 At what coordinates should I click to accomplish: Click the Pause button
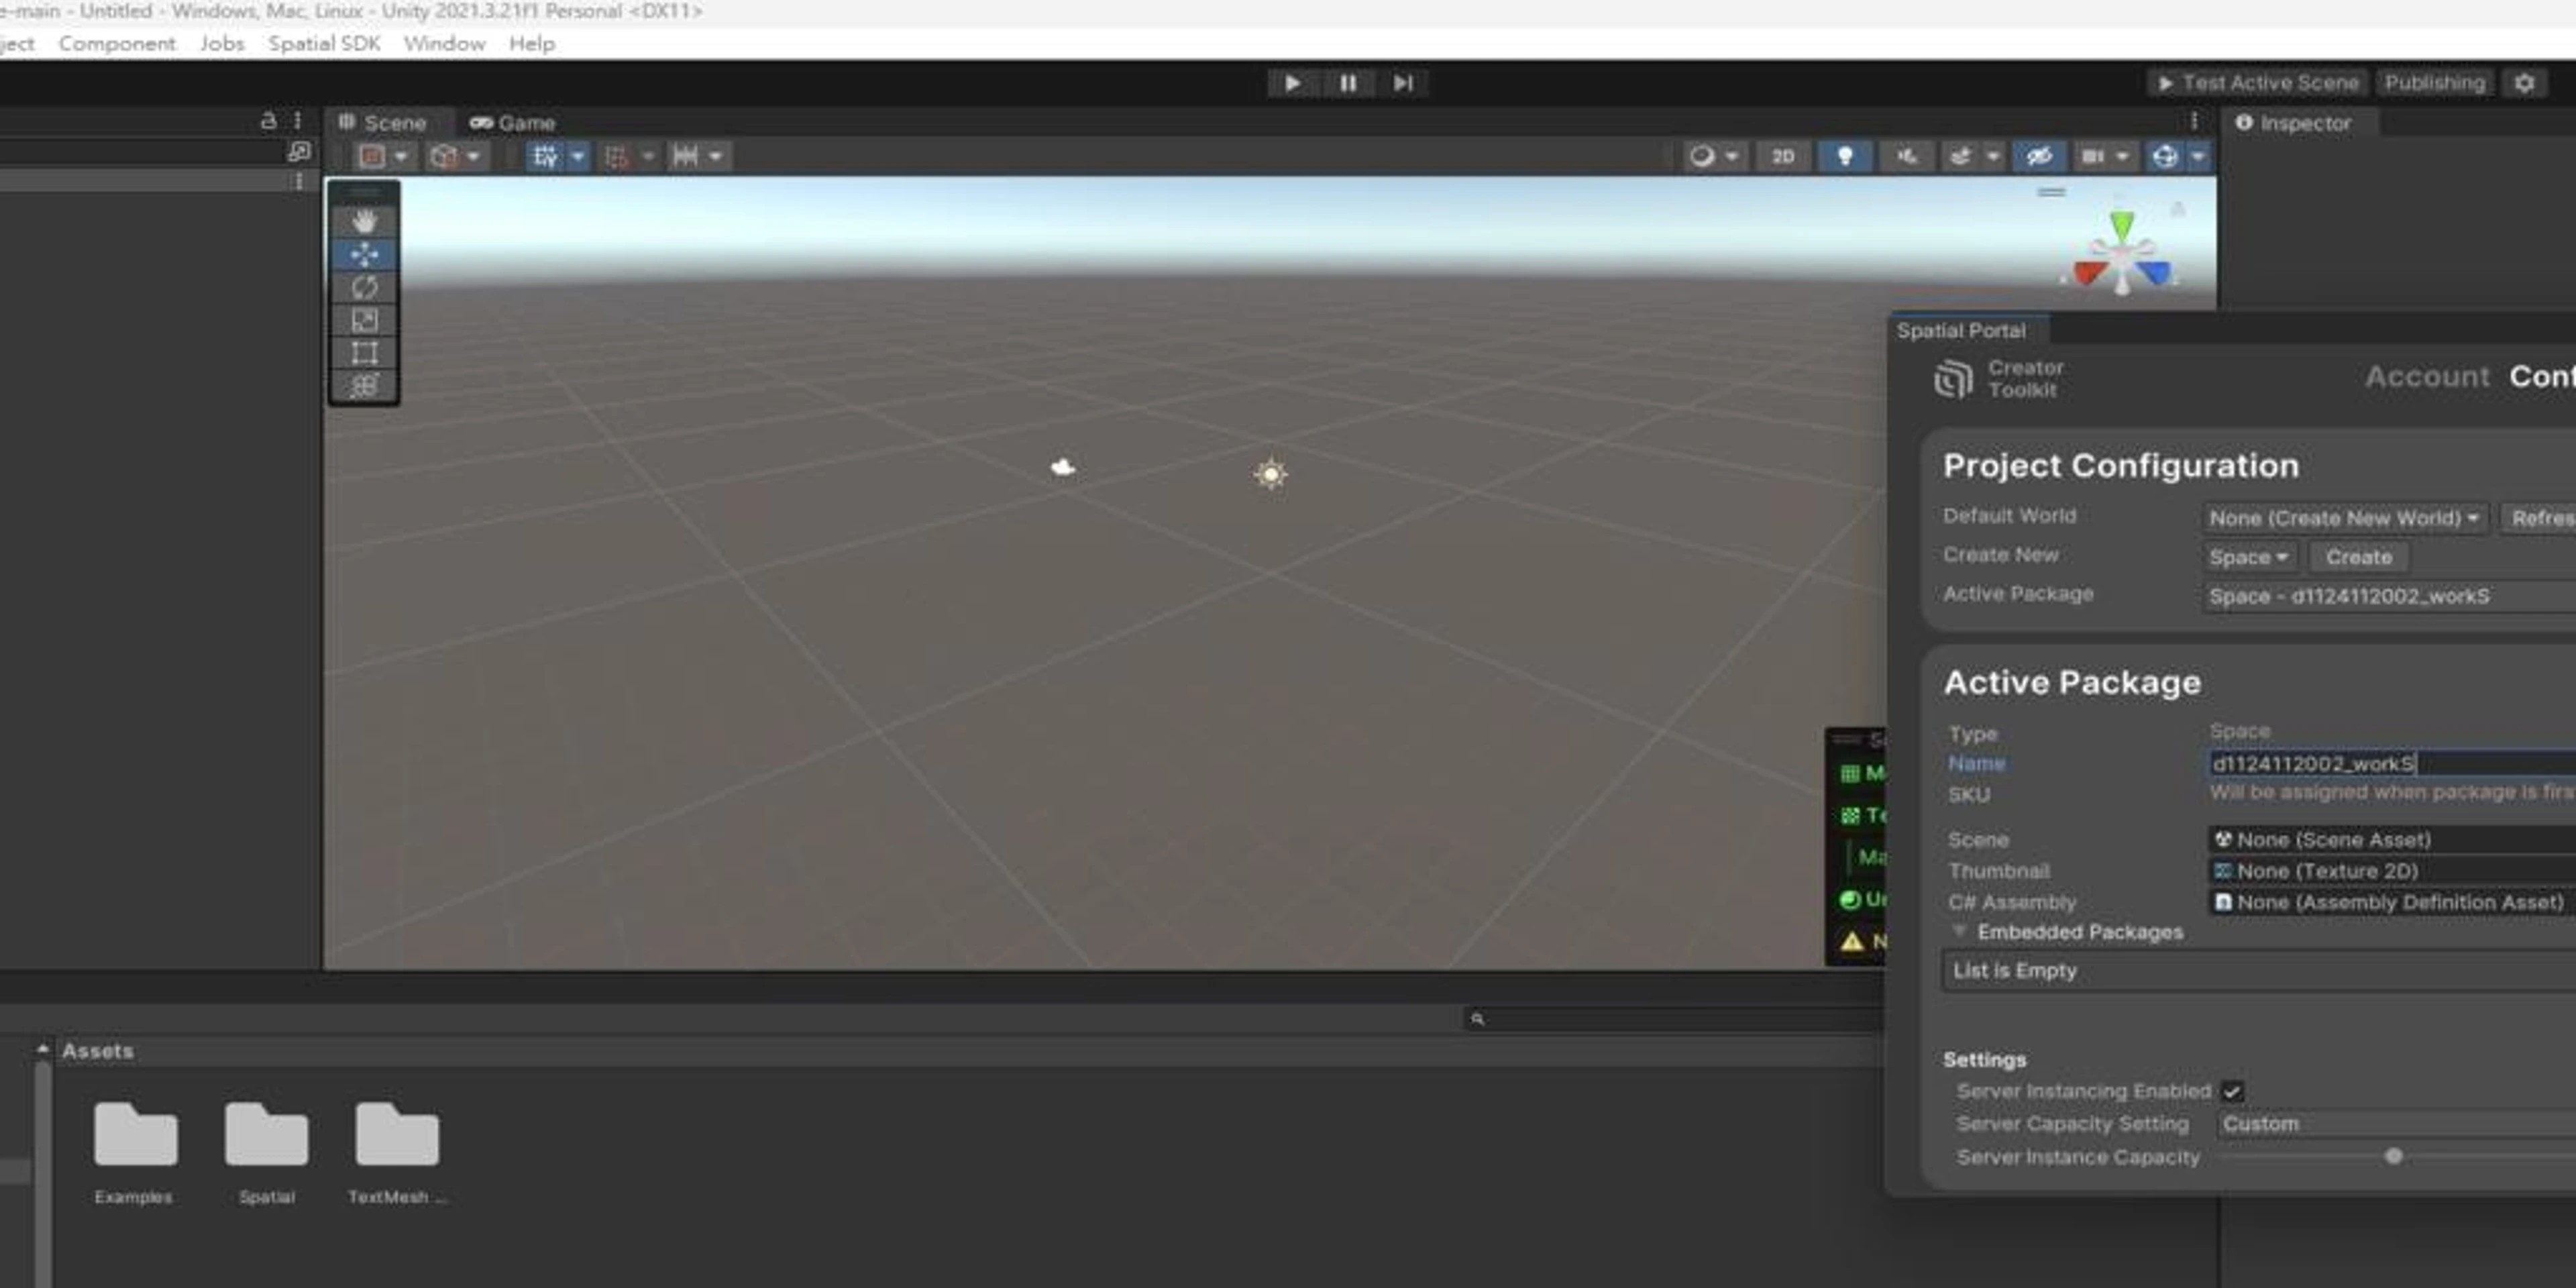[1347, 83]
